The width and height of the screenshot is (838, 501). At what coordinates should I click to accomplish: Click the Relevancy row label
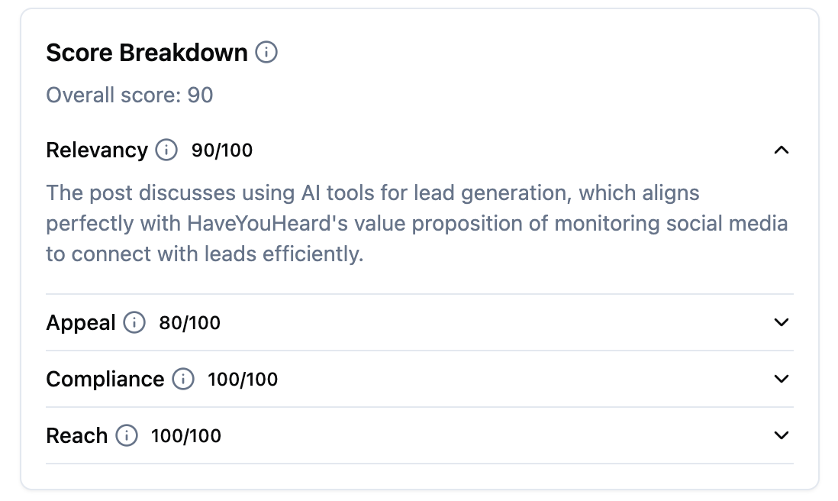(97, 150)
